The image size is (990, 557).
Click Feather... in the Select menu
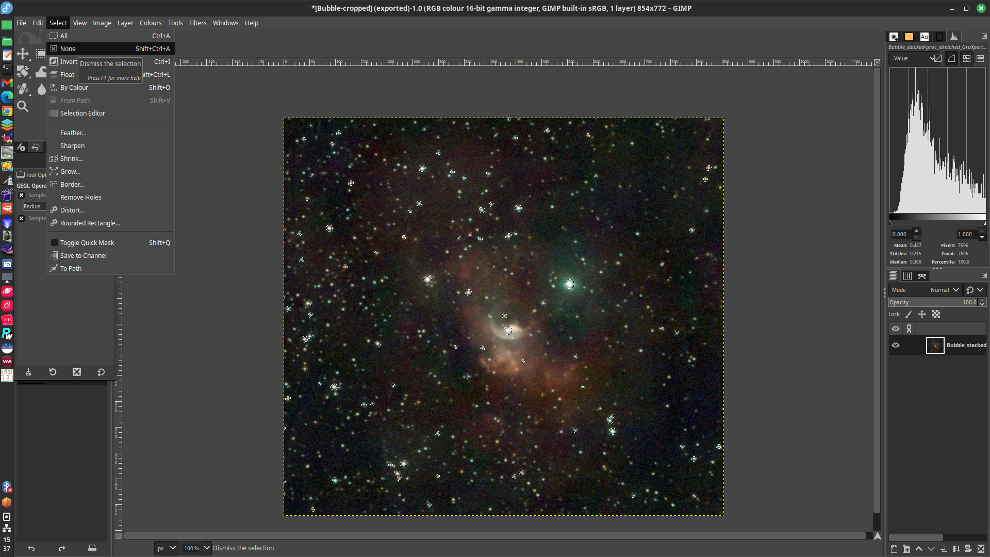coord(73,133)
